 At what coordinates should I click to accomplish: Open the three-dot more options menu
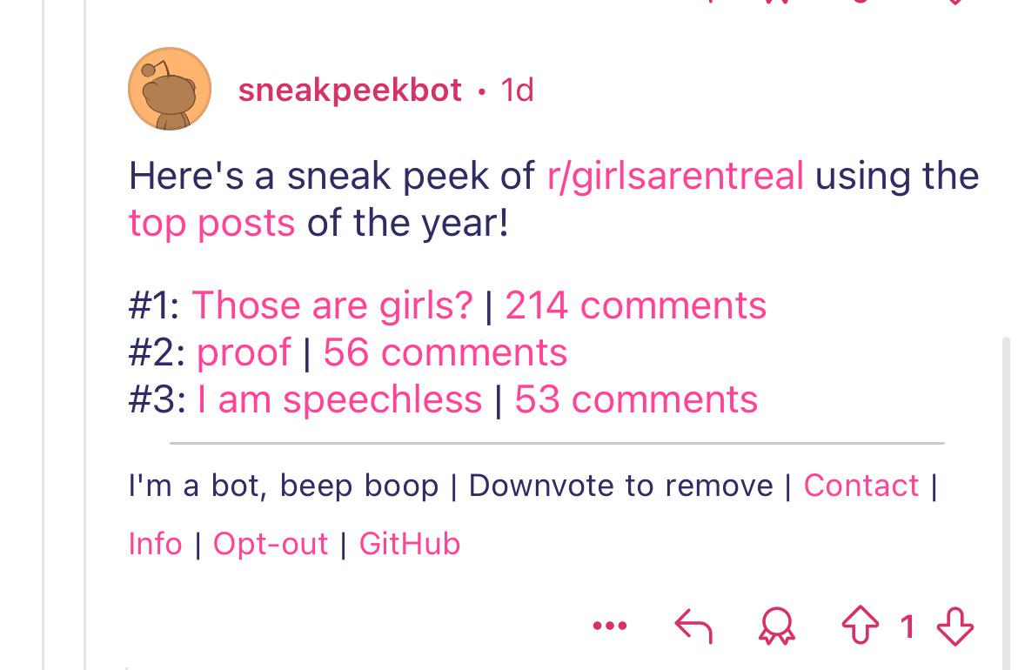[610, 626]
